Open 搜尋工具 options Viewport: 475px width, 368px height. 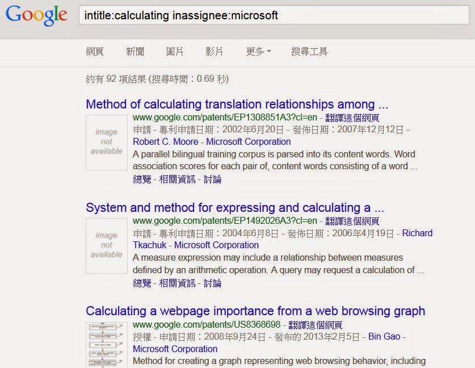(x=309, y=52)
